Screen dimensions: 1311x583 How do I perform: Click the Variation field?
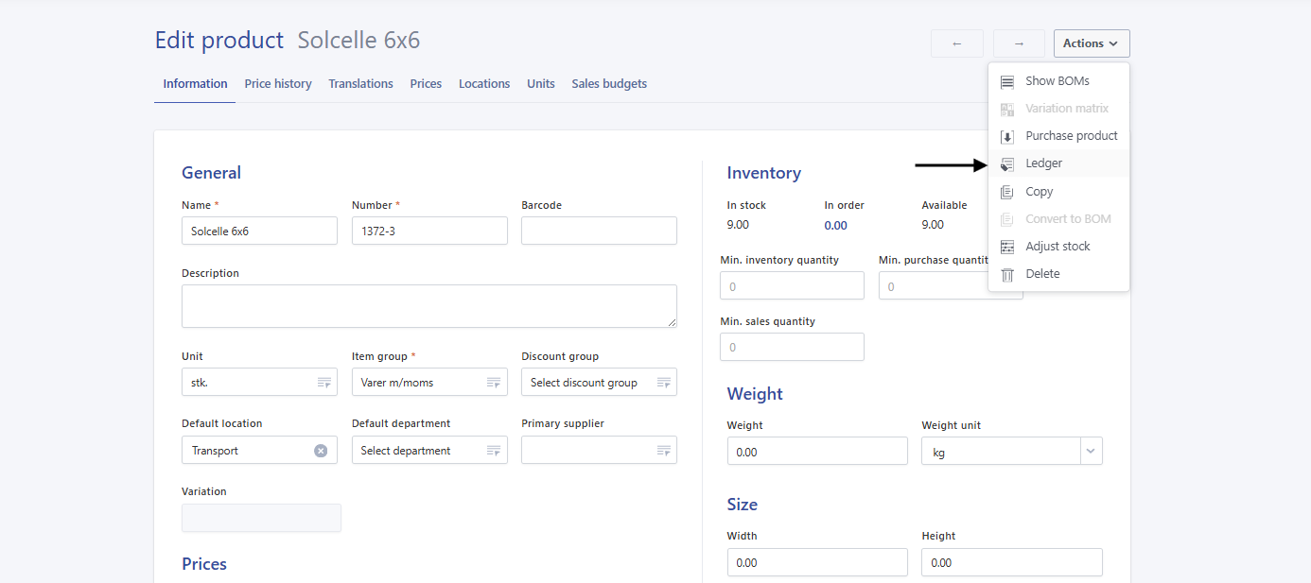coord(261,518)
